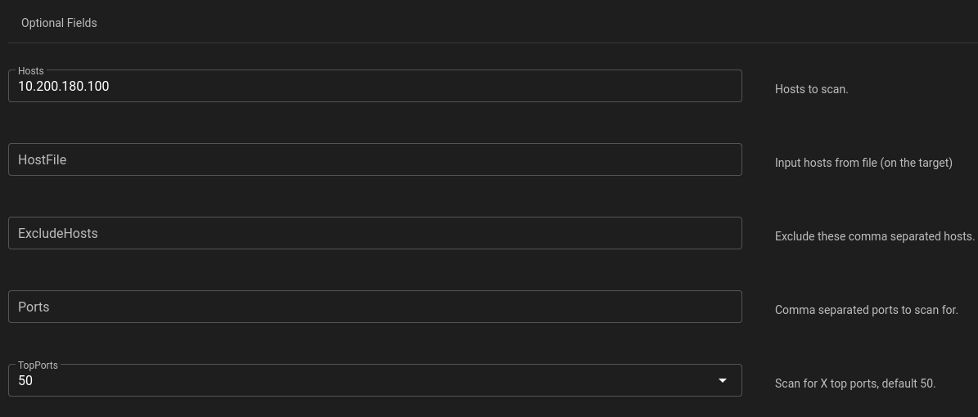The height and width of the screenshot is (417, 978).
Task: Click 'Scan for X top ports' description
Action: (x=854, y=383)
